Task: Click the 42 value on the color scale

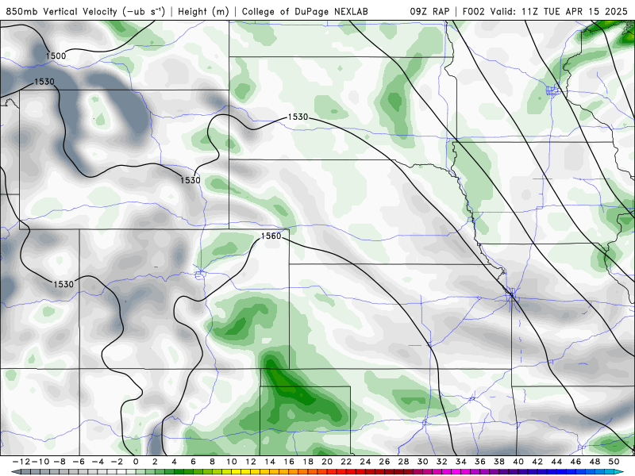Action: pos(537,462)
